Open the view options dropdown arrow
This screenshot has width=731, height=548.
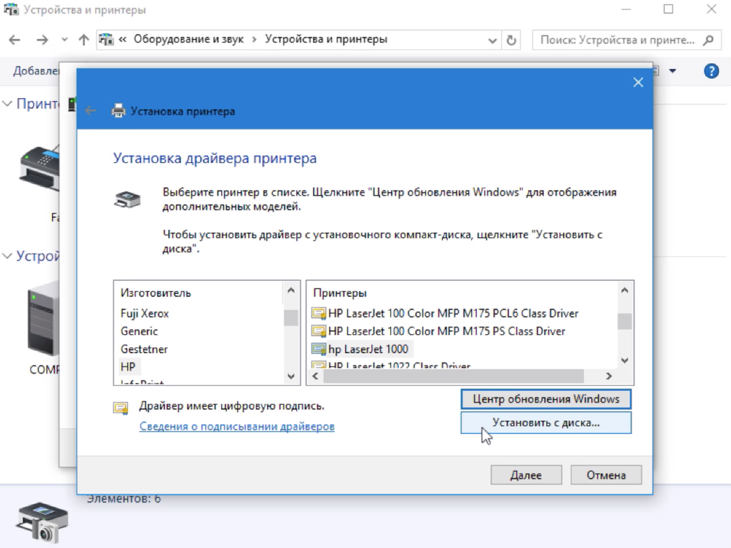point(673,71)
